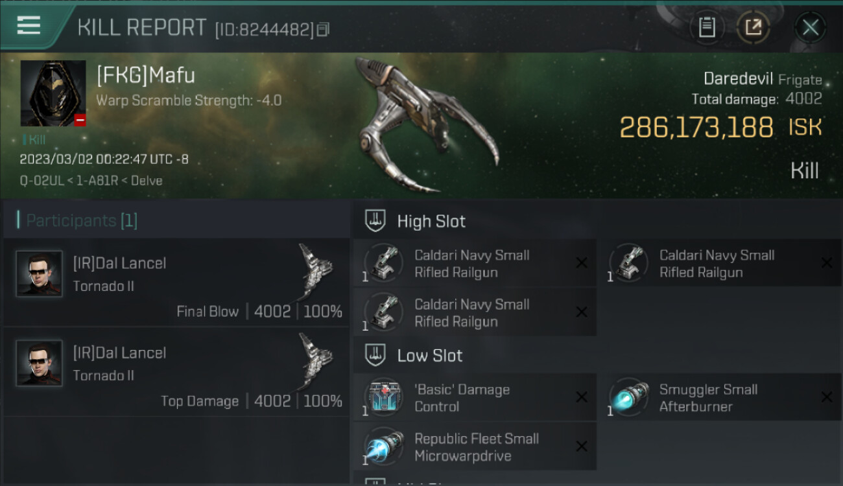
Task: Click the 'Basic' Damage Control module icon
Action: point(384,397)
